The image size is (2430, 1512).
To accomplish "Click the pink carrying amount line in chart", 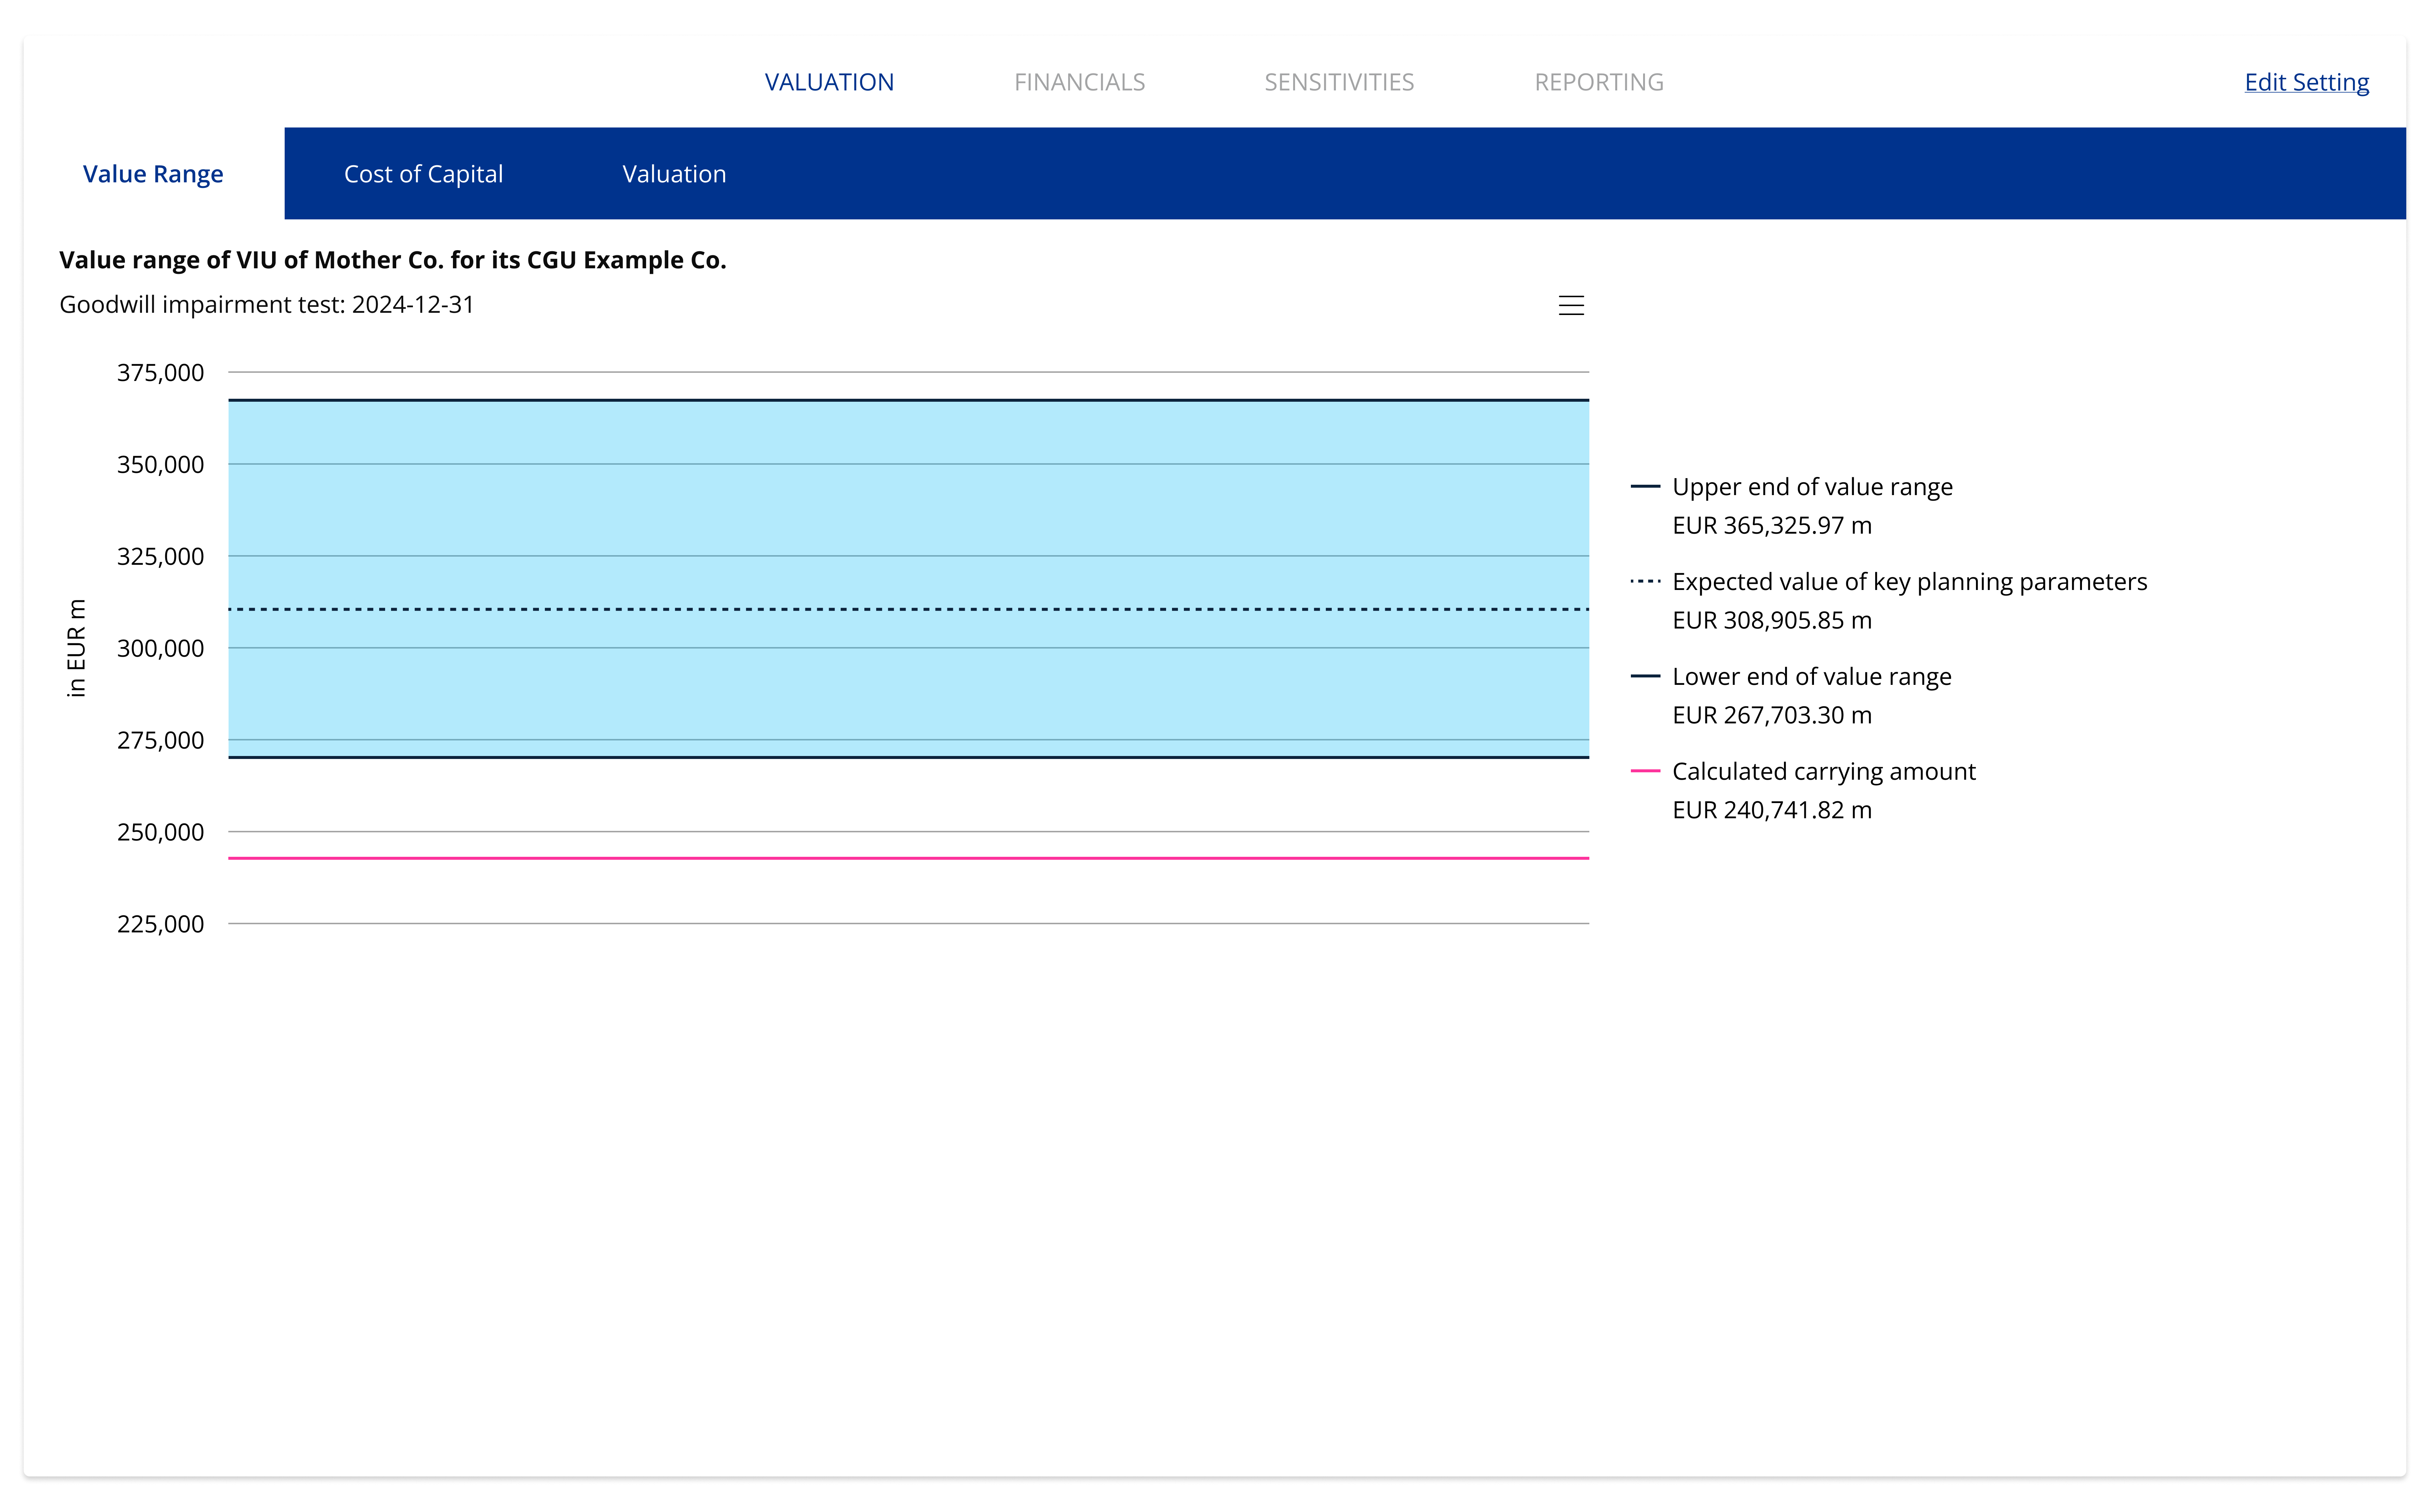I will 908,858.
